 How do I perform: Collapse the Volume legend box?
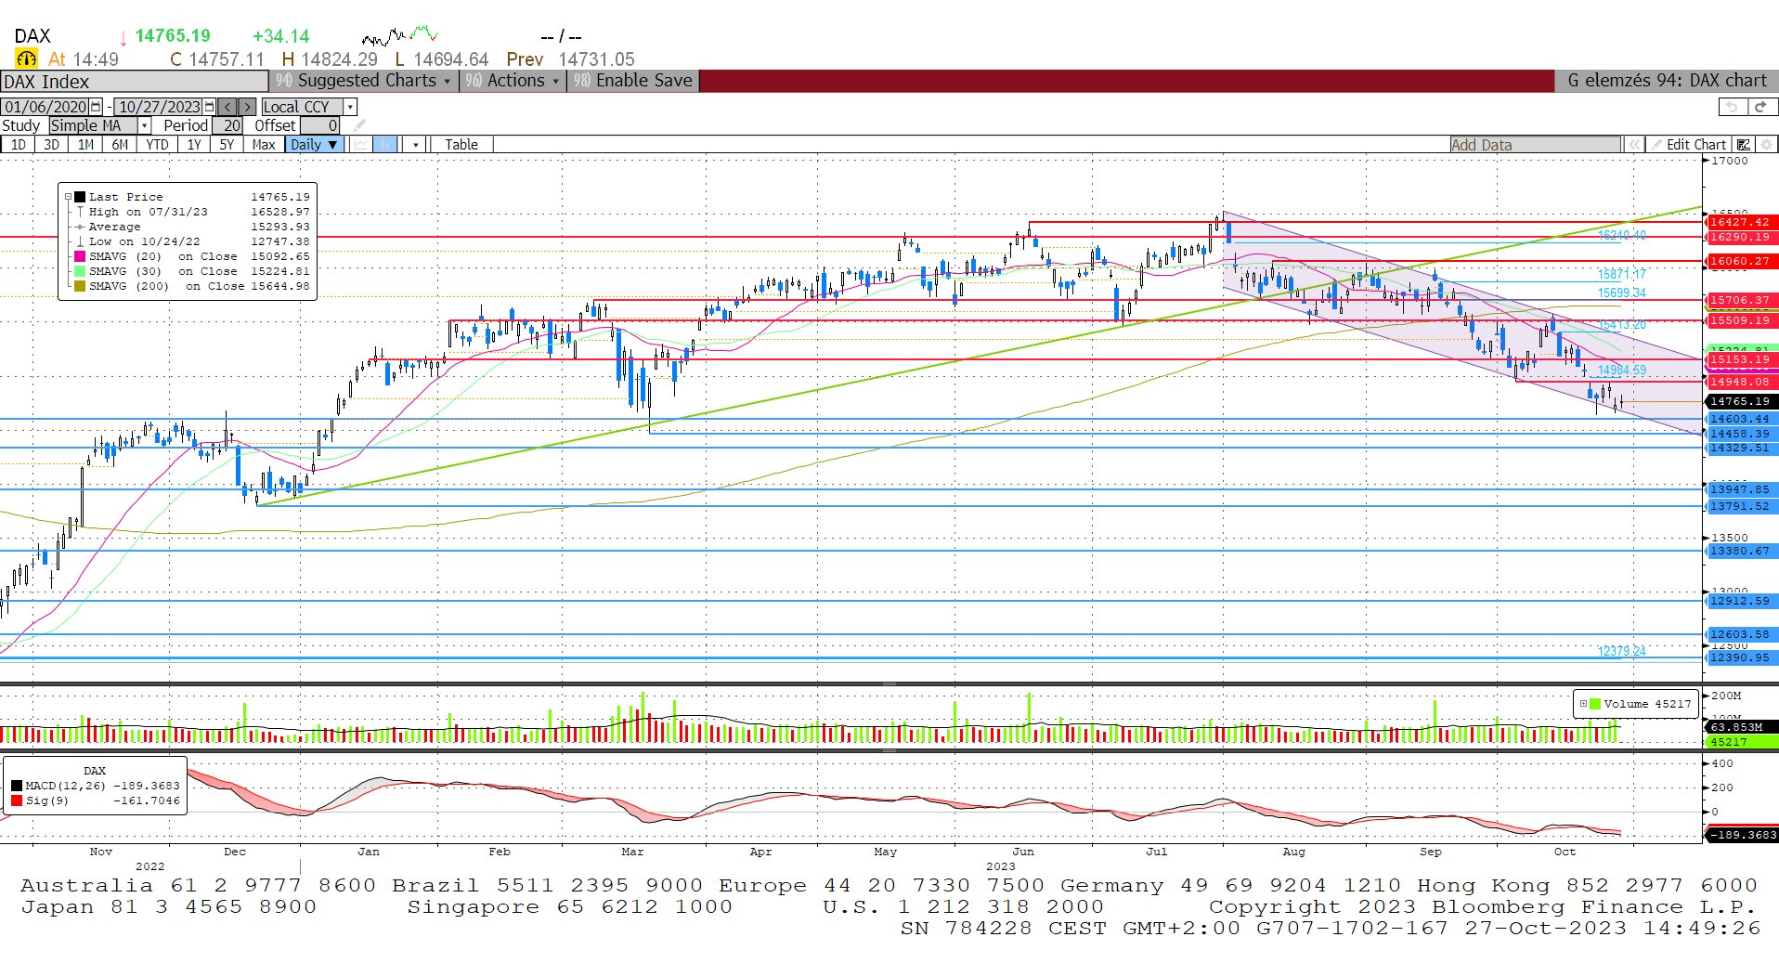click(x=1583, y=704)
